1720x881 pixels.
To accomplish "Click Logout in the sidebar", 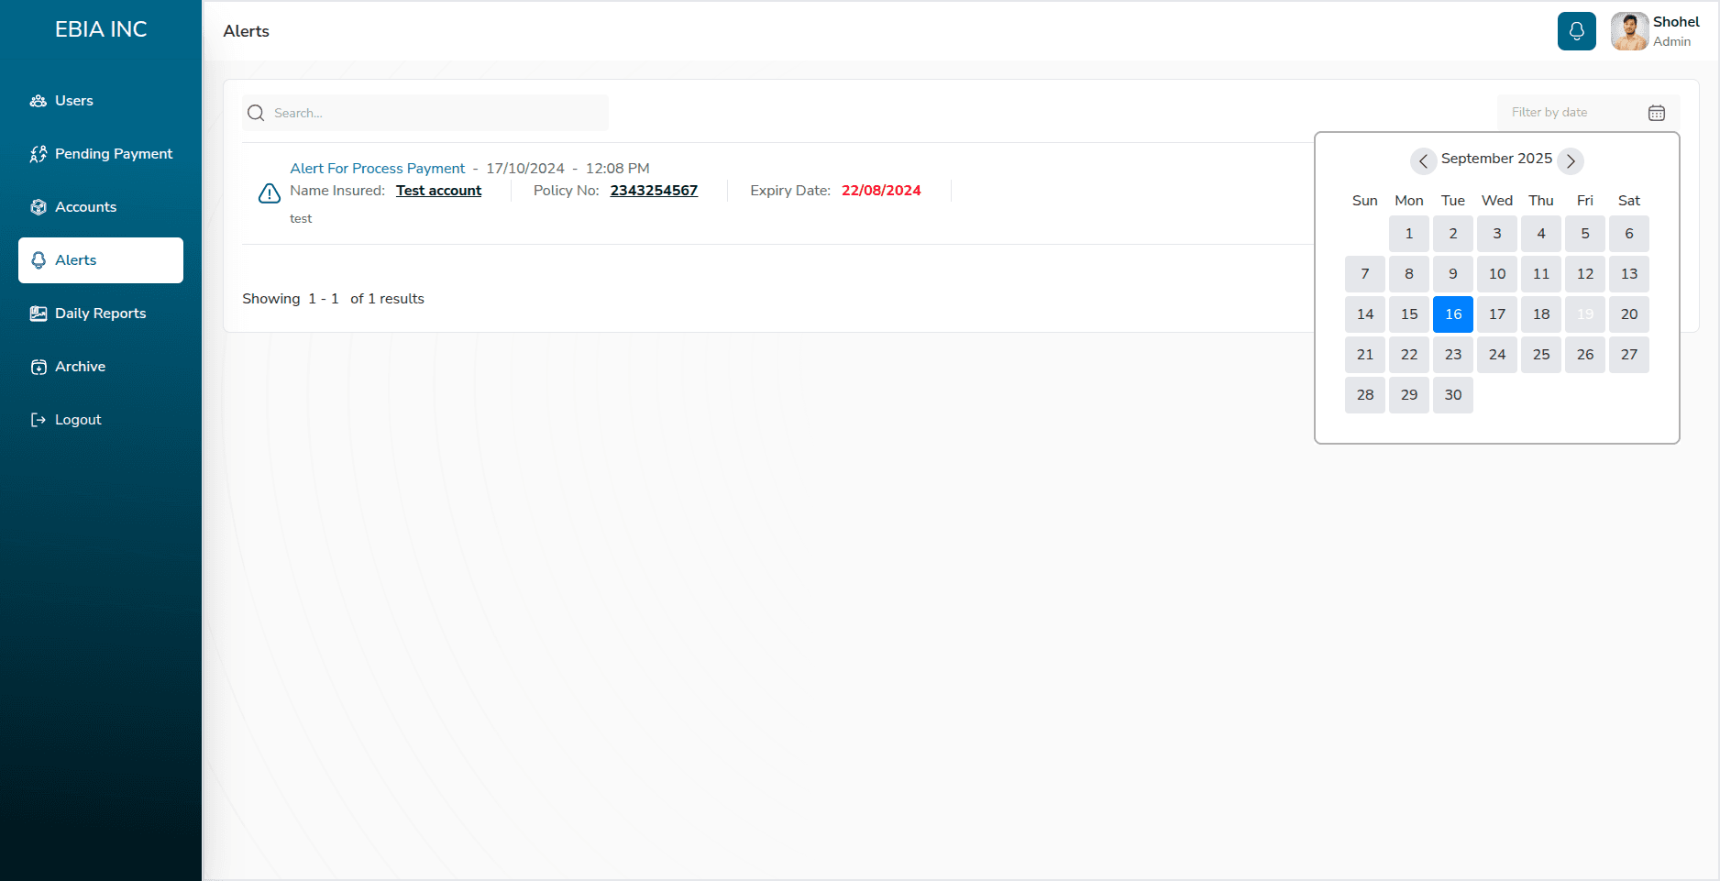I will [101, 420].
